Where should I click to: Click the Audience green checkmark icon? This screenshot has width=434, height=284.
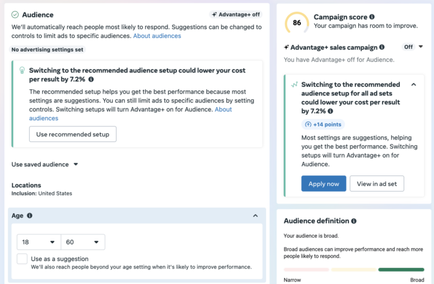point(15,15)
